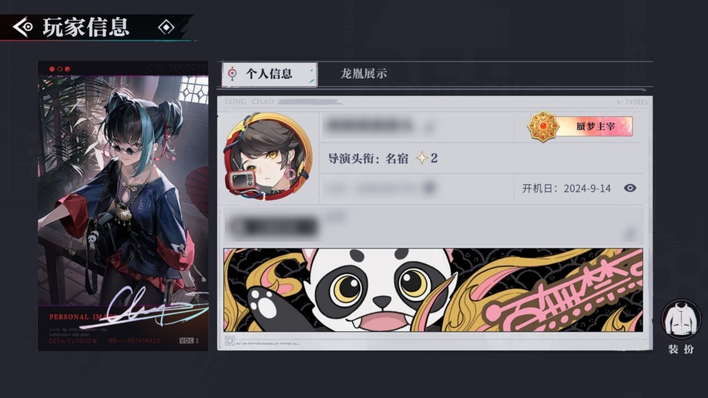Click the panda banner namecard image
The height and width of the screenshot is (398, 708).
433,289
